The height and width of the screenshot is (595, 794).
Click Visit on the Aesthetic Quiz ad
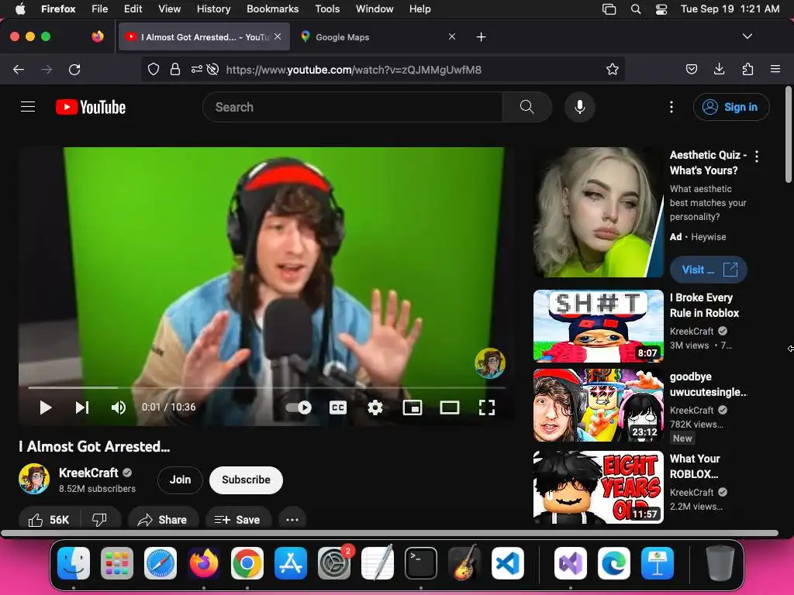pyautogui.click(x=709, y=270)
